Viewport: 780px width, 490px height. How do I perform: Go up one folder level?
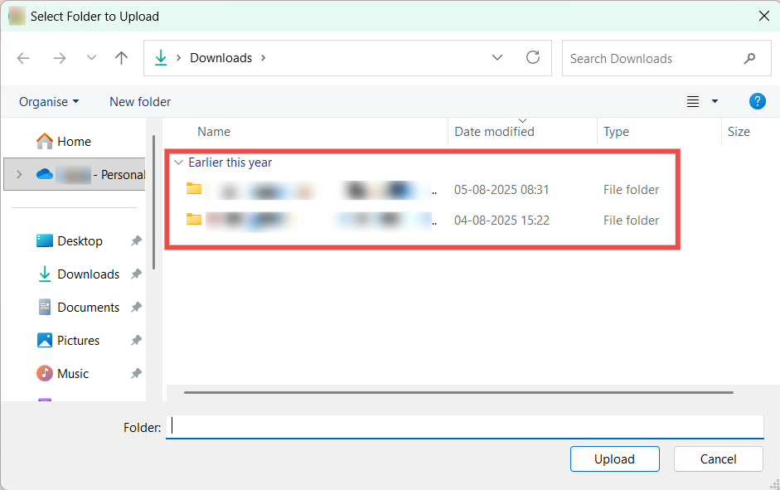(x=122, y=58)
